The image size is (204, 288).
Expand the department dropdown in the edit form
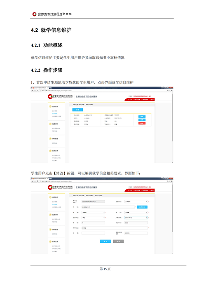pyautogui.click(x=93, y=212)
